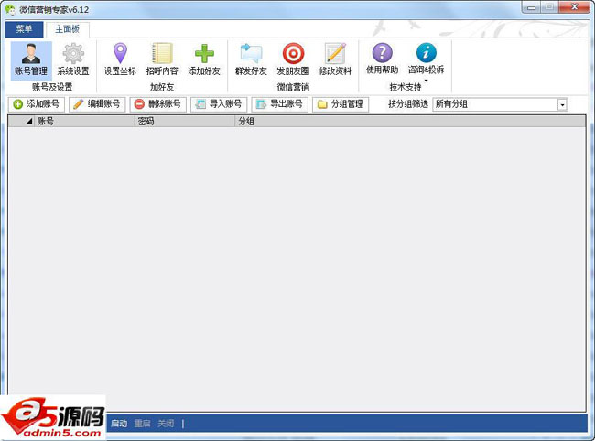
Task: Open 账号管理 account management icon
Action: coord(31,59)
